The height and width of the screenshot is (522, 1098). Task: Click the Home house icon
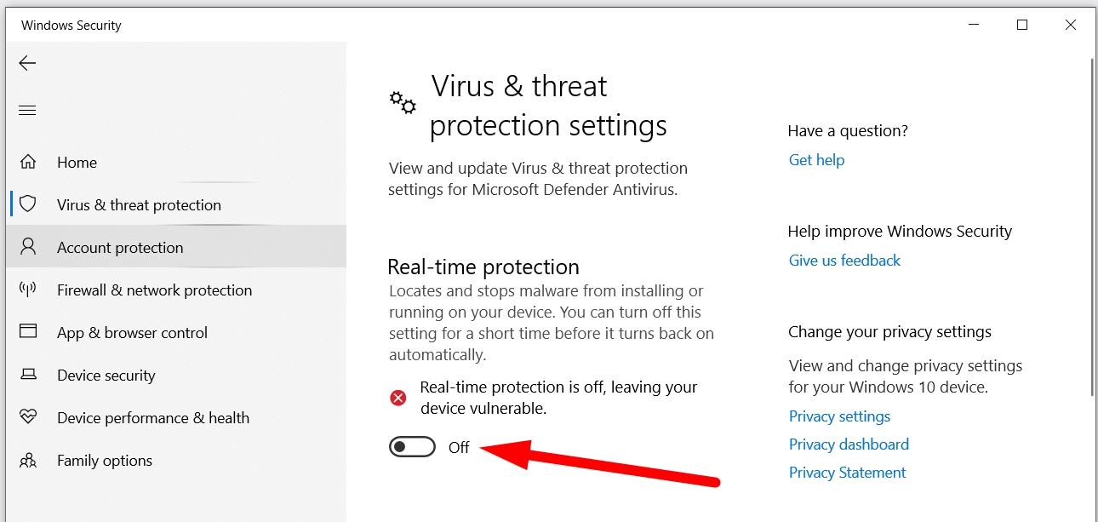(x=28, y=162)
